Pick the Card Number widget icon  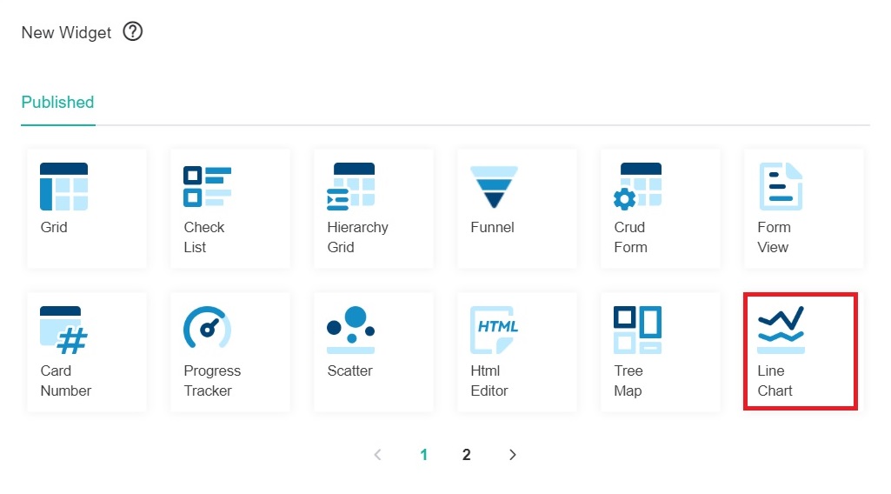pos(63,330)
